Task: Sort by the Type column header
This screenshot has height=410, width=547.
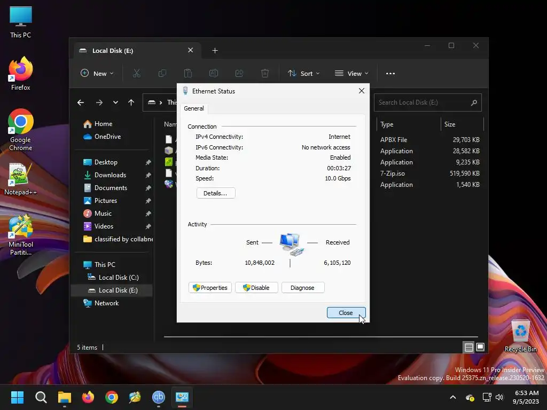Action: coord(409,124)
